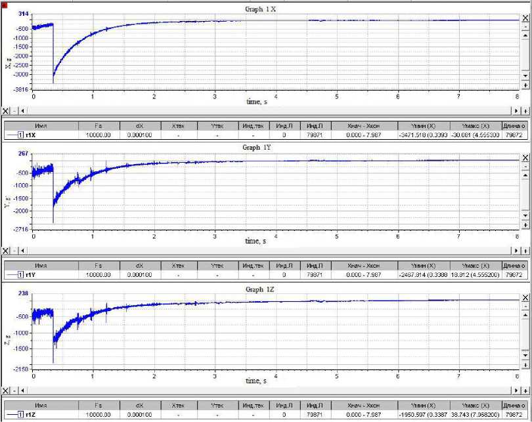532x422 pixels.
Task: Click the X button right of Graph 1X
Action: click(x=525, y=18)
